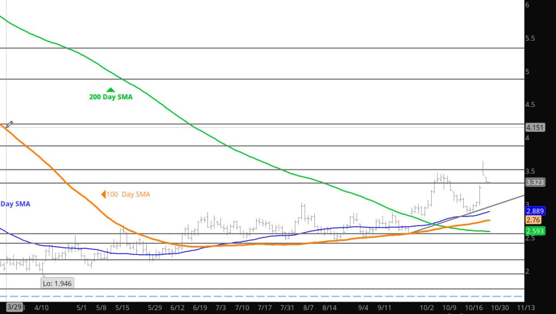Select the blue 2.889 moving average value tag
The image size is (556, 314).
535,211
